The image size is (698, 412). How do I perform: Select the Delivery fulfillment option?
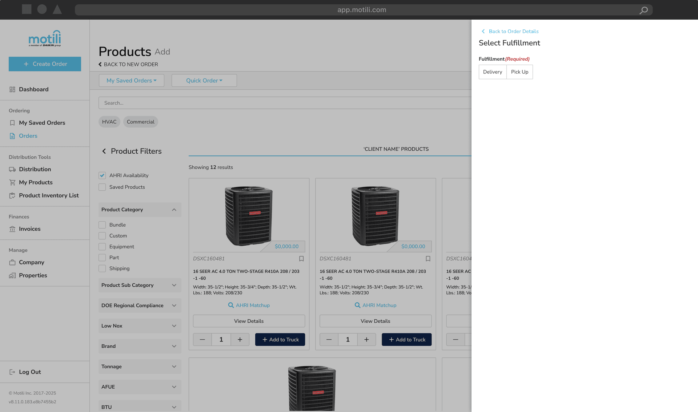[x=492, y=72]
